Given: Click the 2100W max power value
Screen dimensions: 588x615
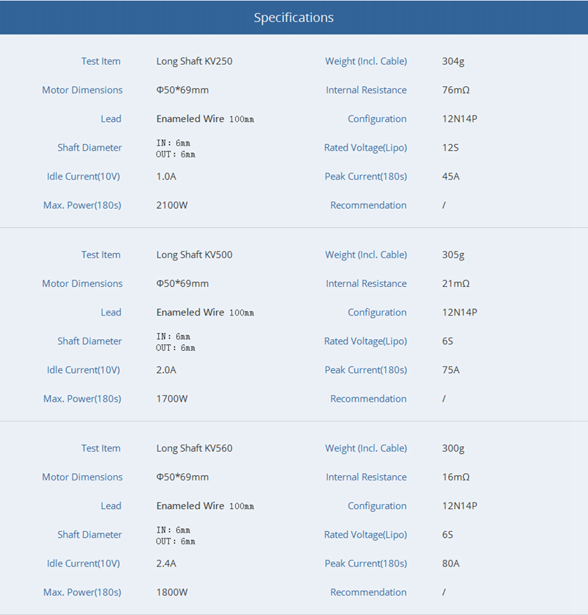Looking at the screenshot, I should (172, 205).
